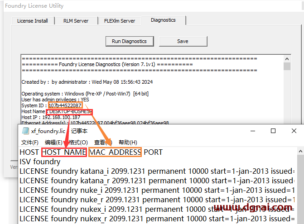Image resolution: width=304 pixels, height=224 pixels.
Task: Minimize the Notepad window
Action: pos(253,131)
